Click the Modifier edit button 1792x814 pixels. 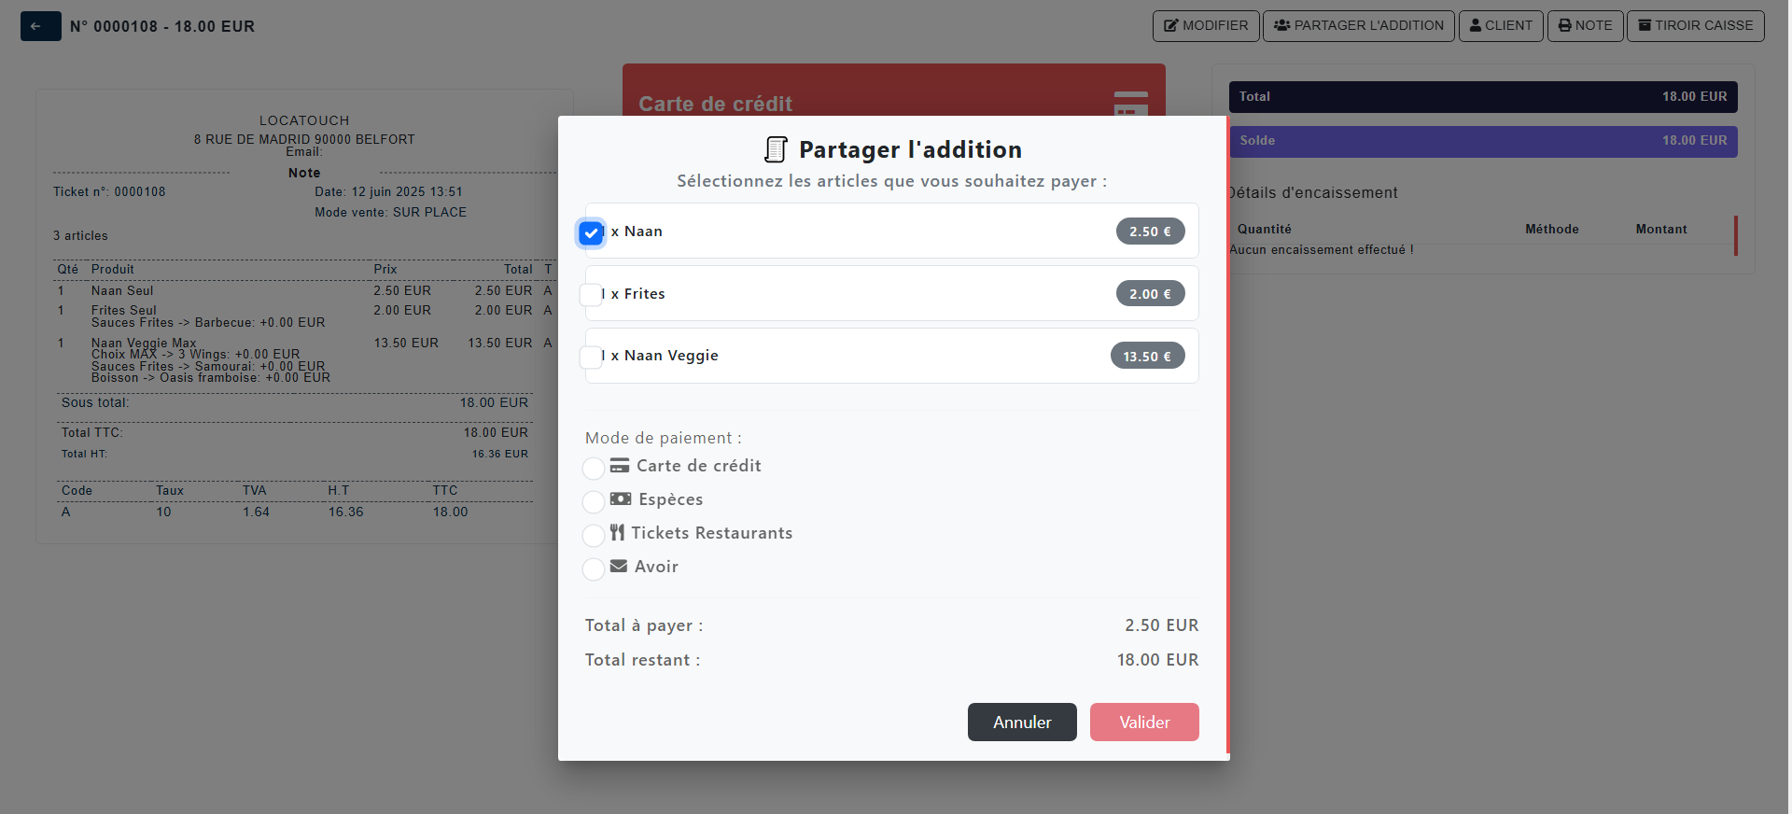point(1206,26)
